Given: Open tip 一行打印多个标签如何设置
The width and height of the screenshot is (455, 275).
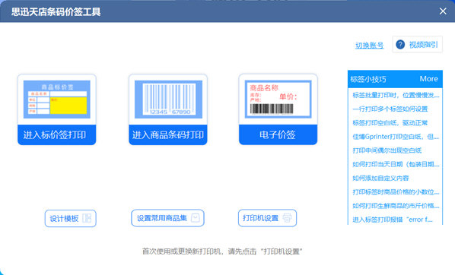Looking at the screenshot, I should pos(390,109).
